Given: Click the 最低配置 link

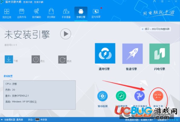Looking at the screenshot, I should coord(8,76).
